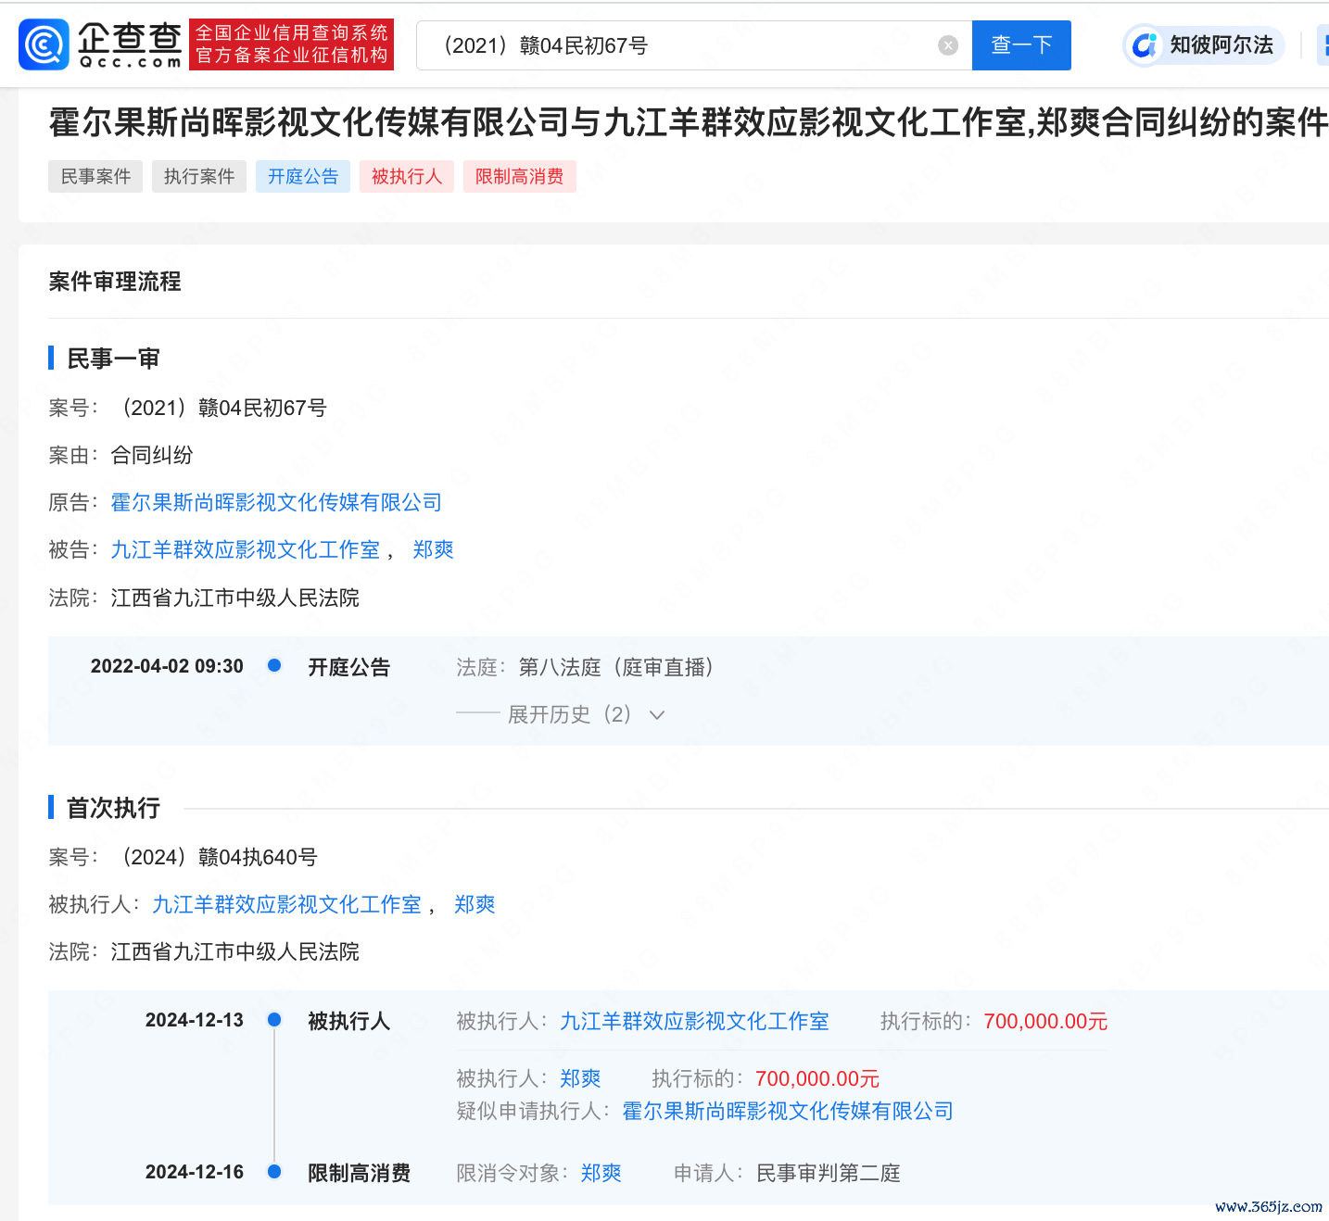Select the 被执行人 tag at top
1329x1221 pixels.
(x=407, y=176)
